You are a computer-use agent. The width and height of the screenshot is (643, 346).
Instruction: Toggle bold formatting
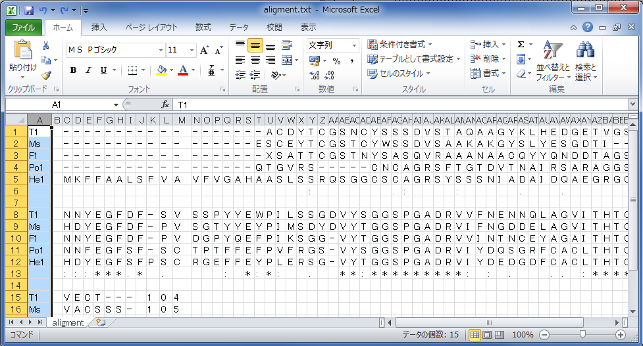click(x=73, y=70)
